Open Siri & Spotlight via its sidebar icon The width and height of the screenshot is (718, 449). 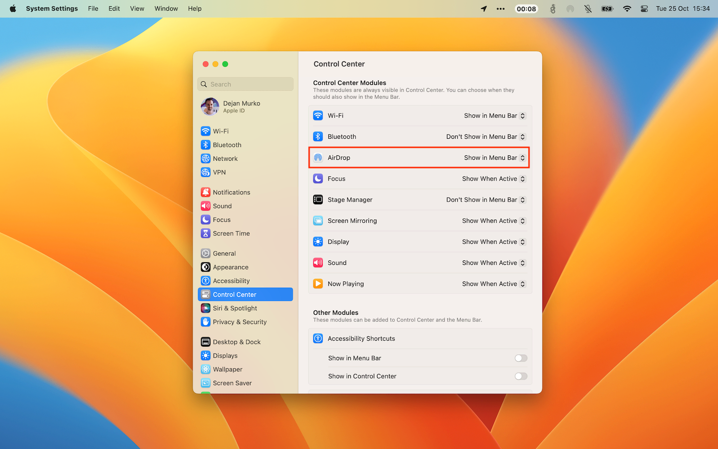tap(206, 308)
